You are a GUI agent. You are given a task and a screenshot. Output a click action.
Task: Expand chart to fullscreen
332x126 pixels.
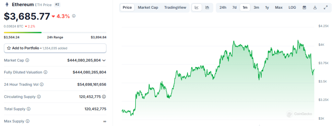coord(326,7)
